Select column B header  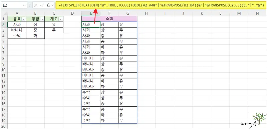35,13
